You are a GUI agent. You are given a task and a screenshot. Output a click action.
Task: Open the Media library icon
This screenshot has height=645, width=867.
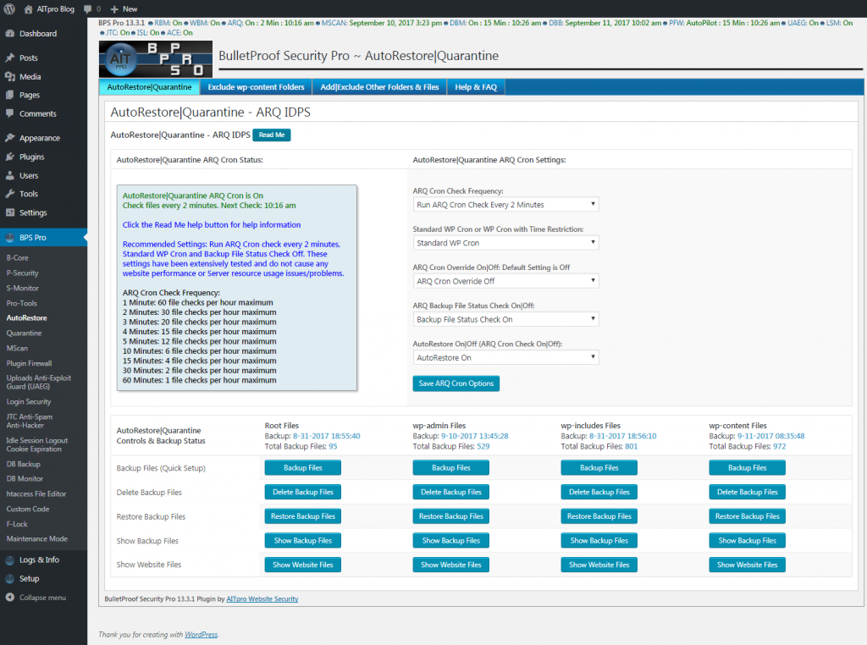[11, 77]
